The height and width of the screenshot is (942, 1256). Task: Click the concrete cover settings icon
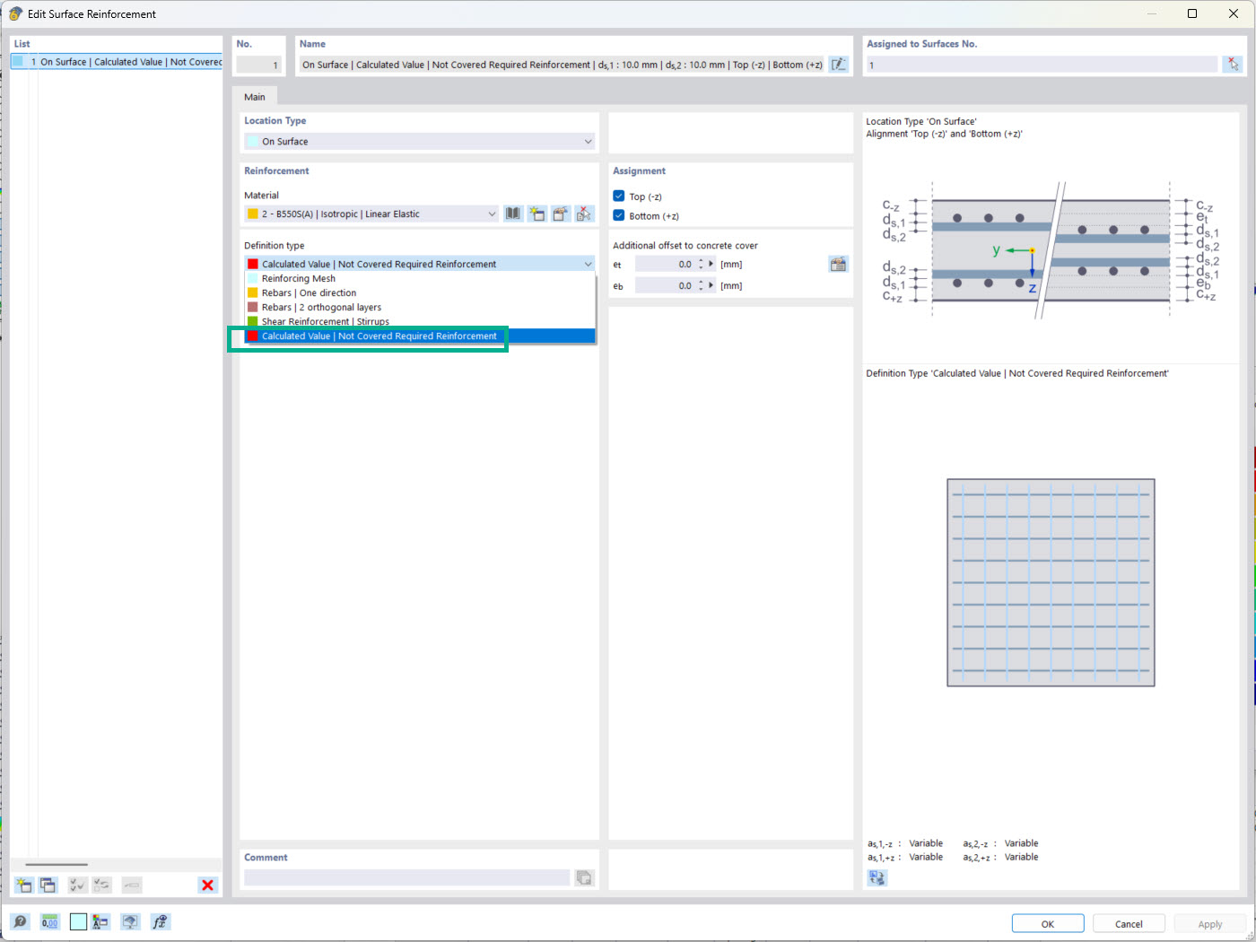[838, 264]
